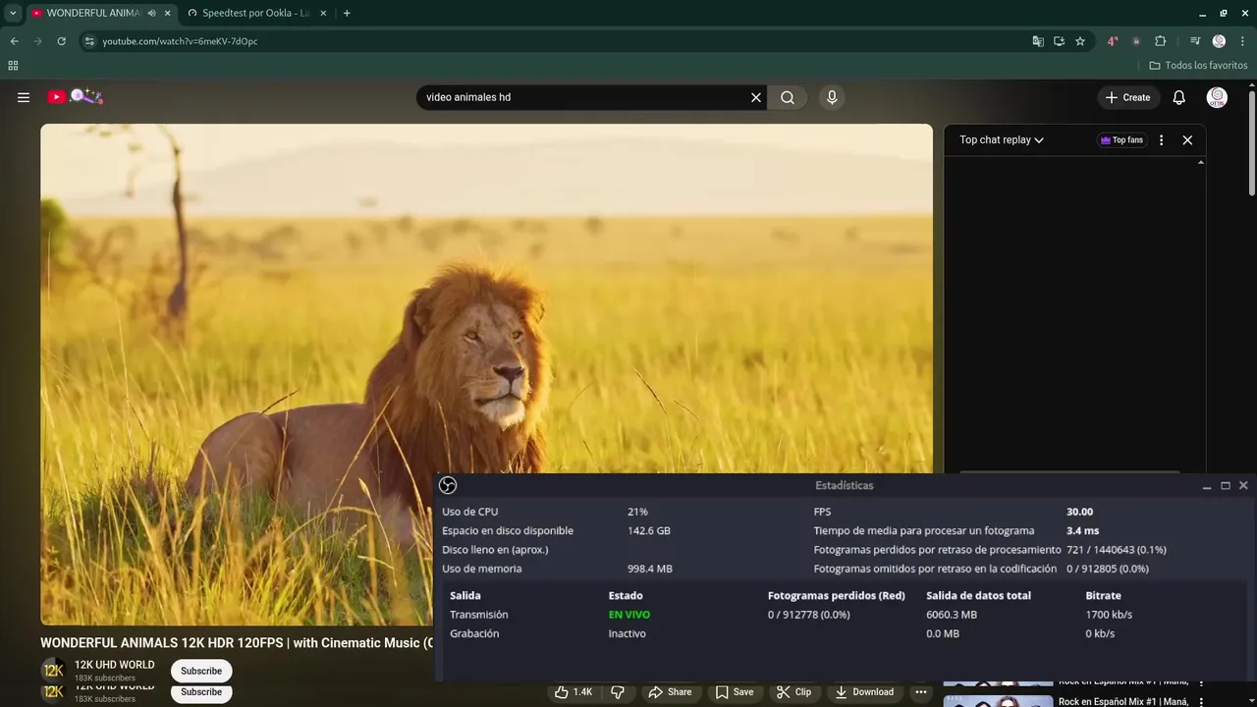Image resolution: width=1257 pixels, height=707 pixels.
Task: Click the Create button
Action: pos(1127,97)
